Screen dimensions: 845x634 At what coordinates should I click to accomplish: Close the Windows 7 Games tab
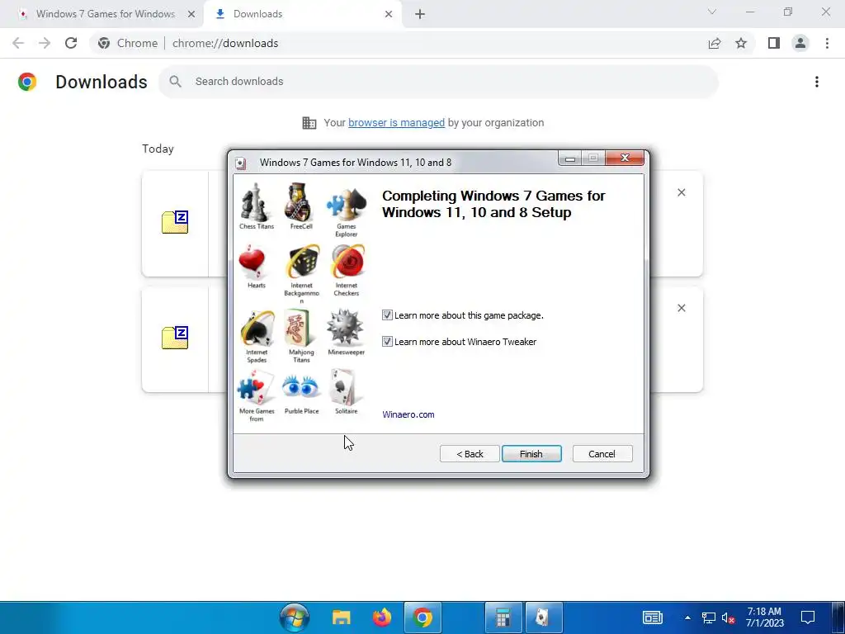[x=191, y=14]
